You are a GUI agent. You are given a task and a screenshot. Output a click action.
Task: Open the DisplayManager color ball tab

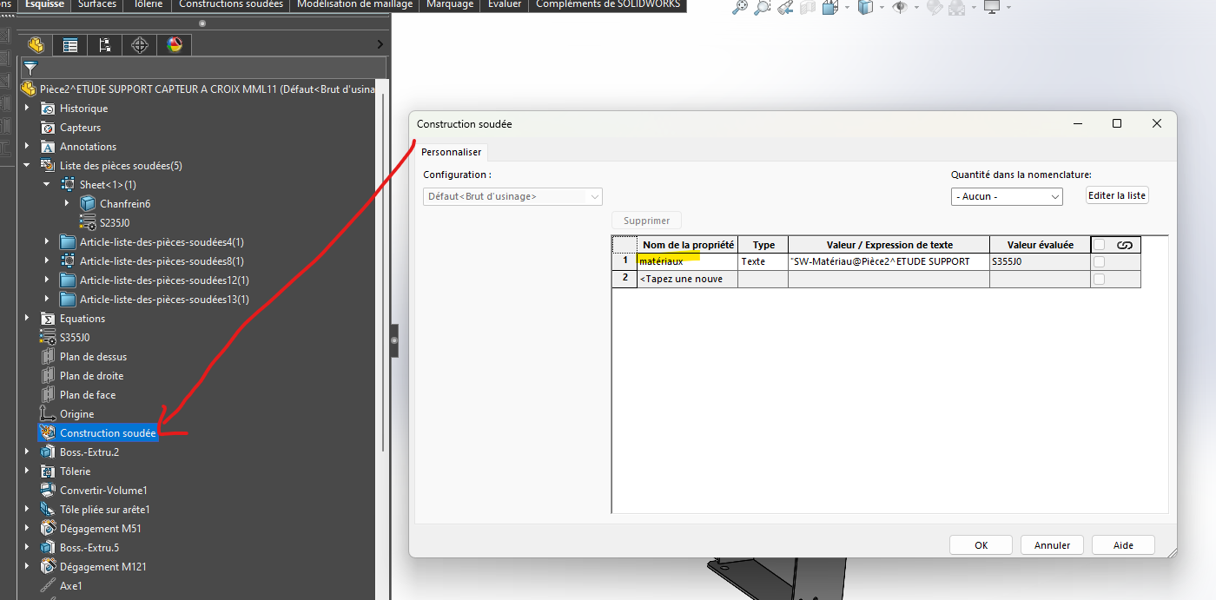pyautogui.click(x=175, y=45)
